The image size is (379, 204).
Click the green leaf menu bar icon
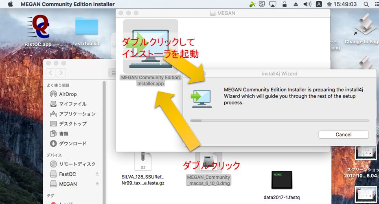[x=252, y=4]
